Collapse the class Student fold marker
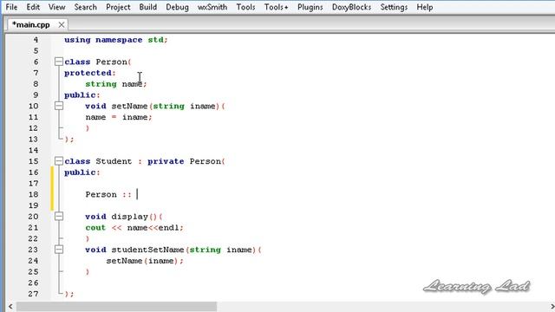The image size is (555, 312). click(59, 161)
